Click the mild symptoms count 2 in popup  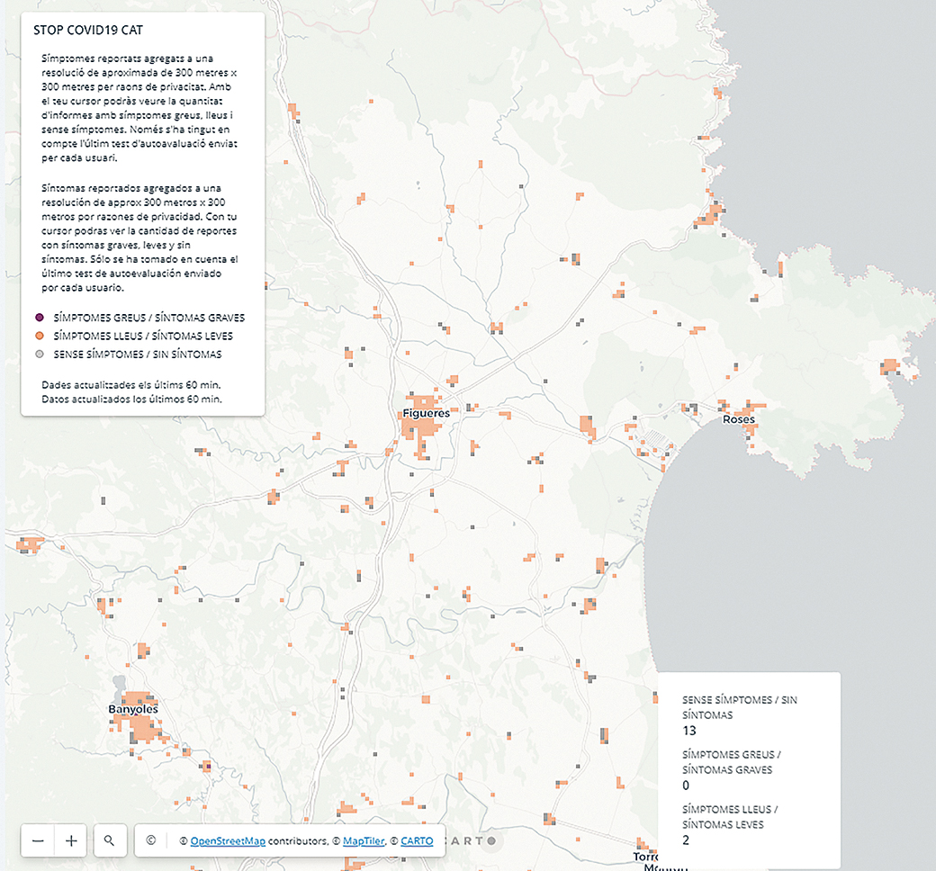click(x=686, y=840)
